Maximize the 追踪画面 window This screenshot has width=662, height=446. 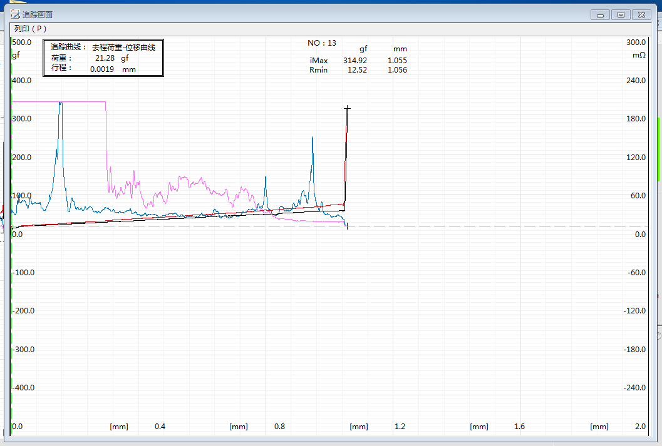coord(621,14)
